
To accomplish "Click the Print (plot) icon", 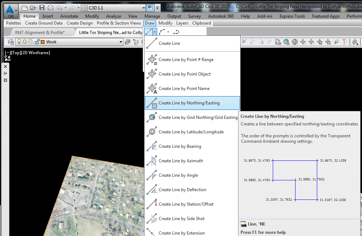I will (51, 8).
